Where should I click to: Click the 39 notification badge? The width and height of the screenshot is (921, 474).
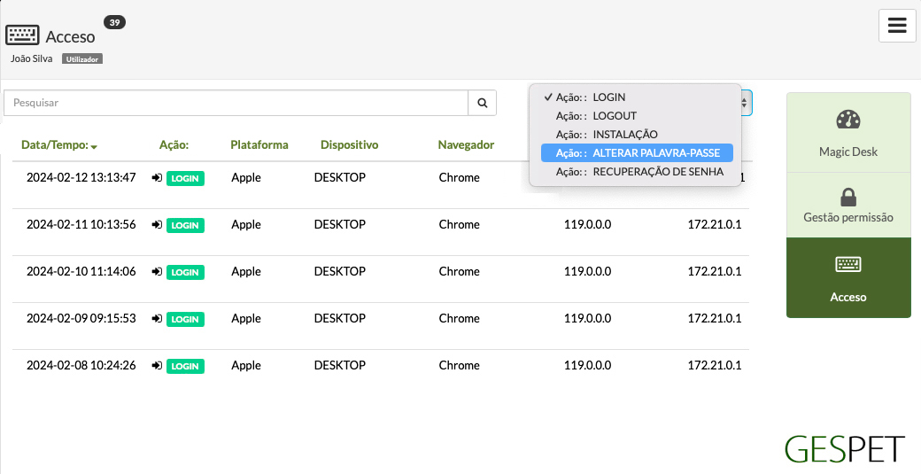114,22
